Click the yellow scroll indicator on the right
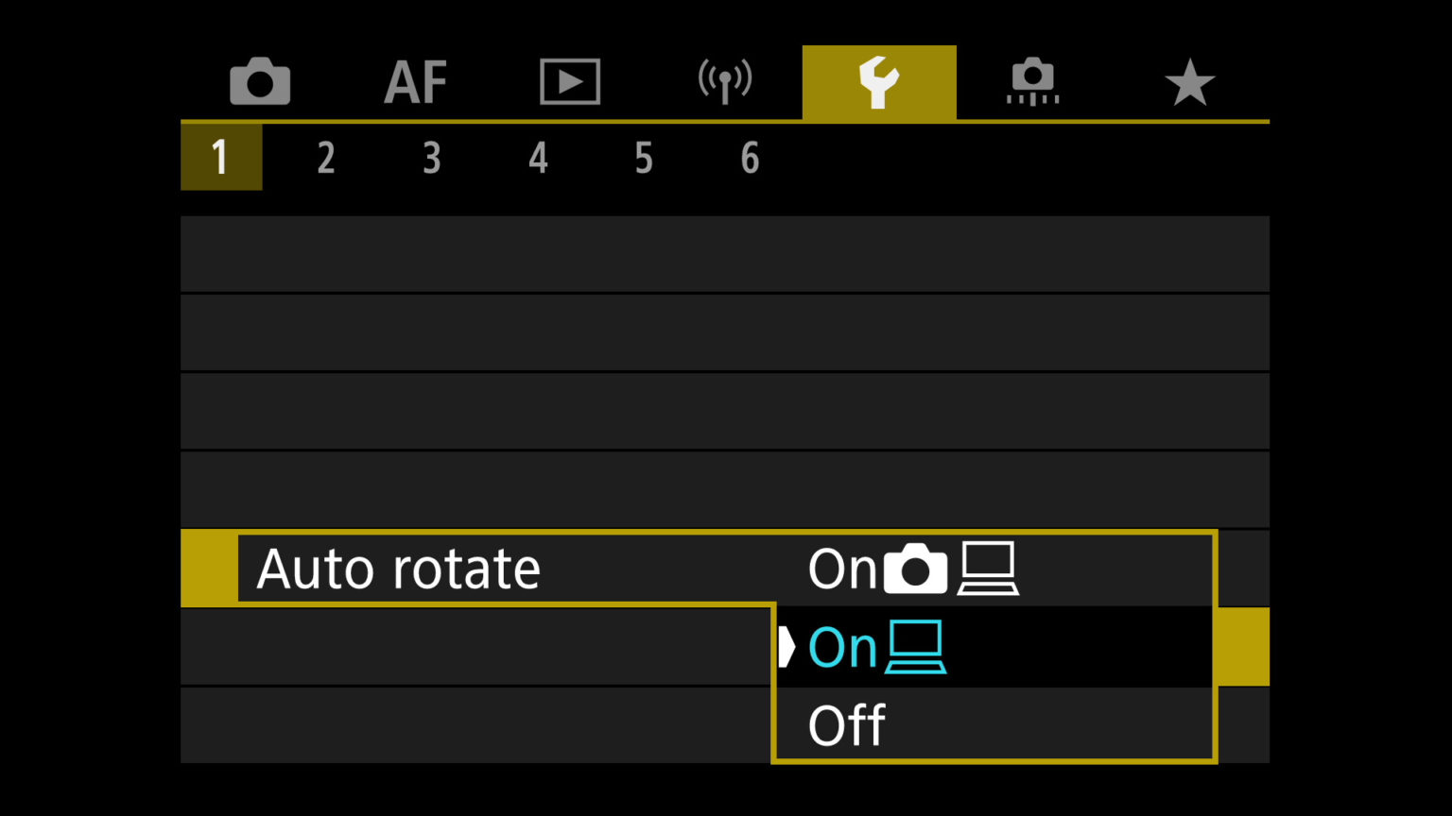 [x=1243, y=647]
